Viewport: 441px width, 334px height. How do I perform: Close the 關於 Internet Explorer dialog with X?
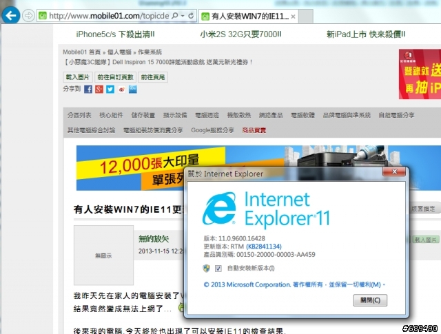tap(394, 171)
